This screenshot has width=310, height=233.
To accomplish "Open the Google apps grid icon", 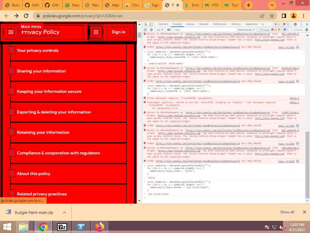I will (x=96, y=32).
